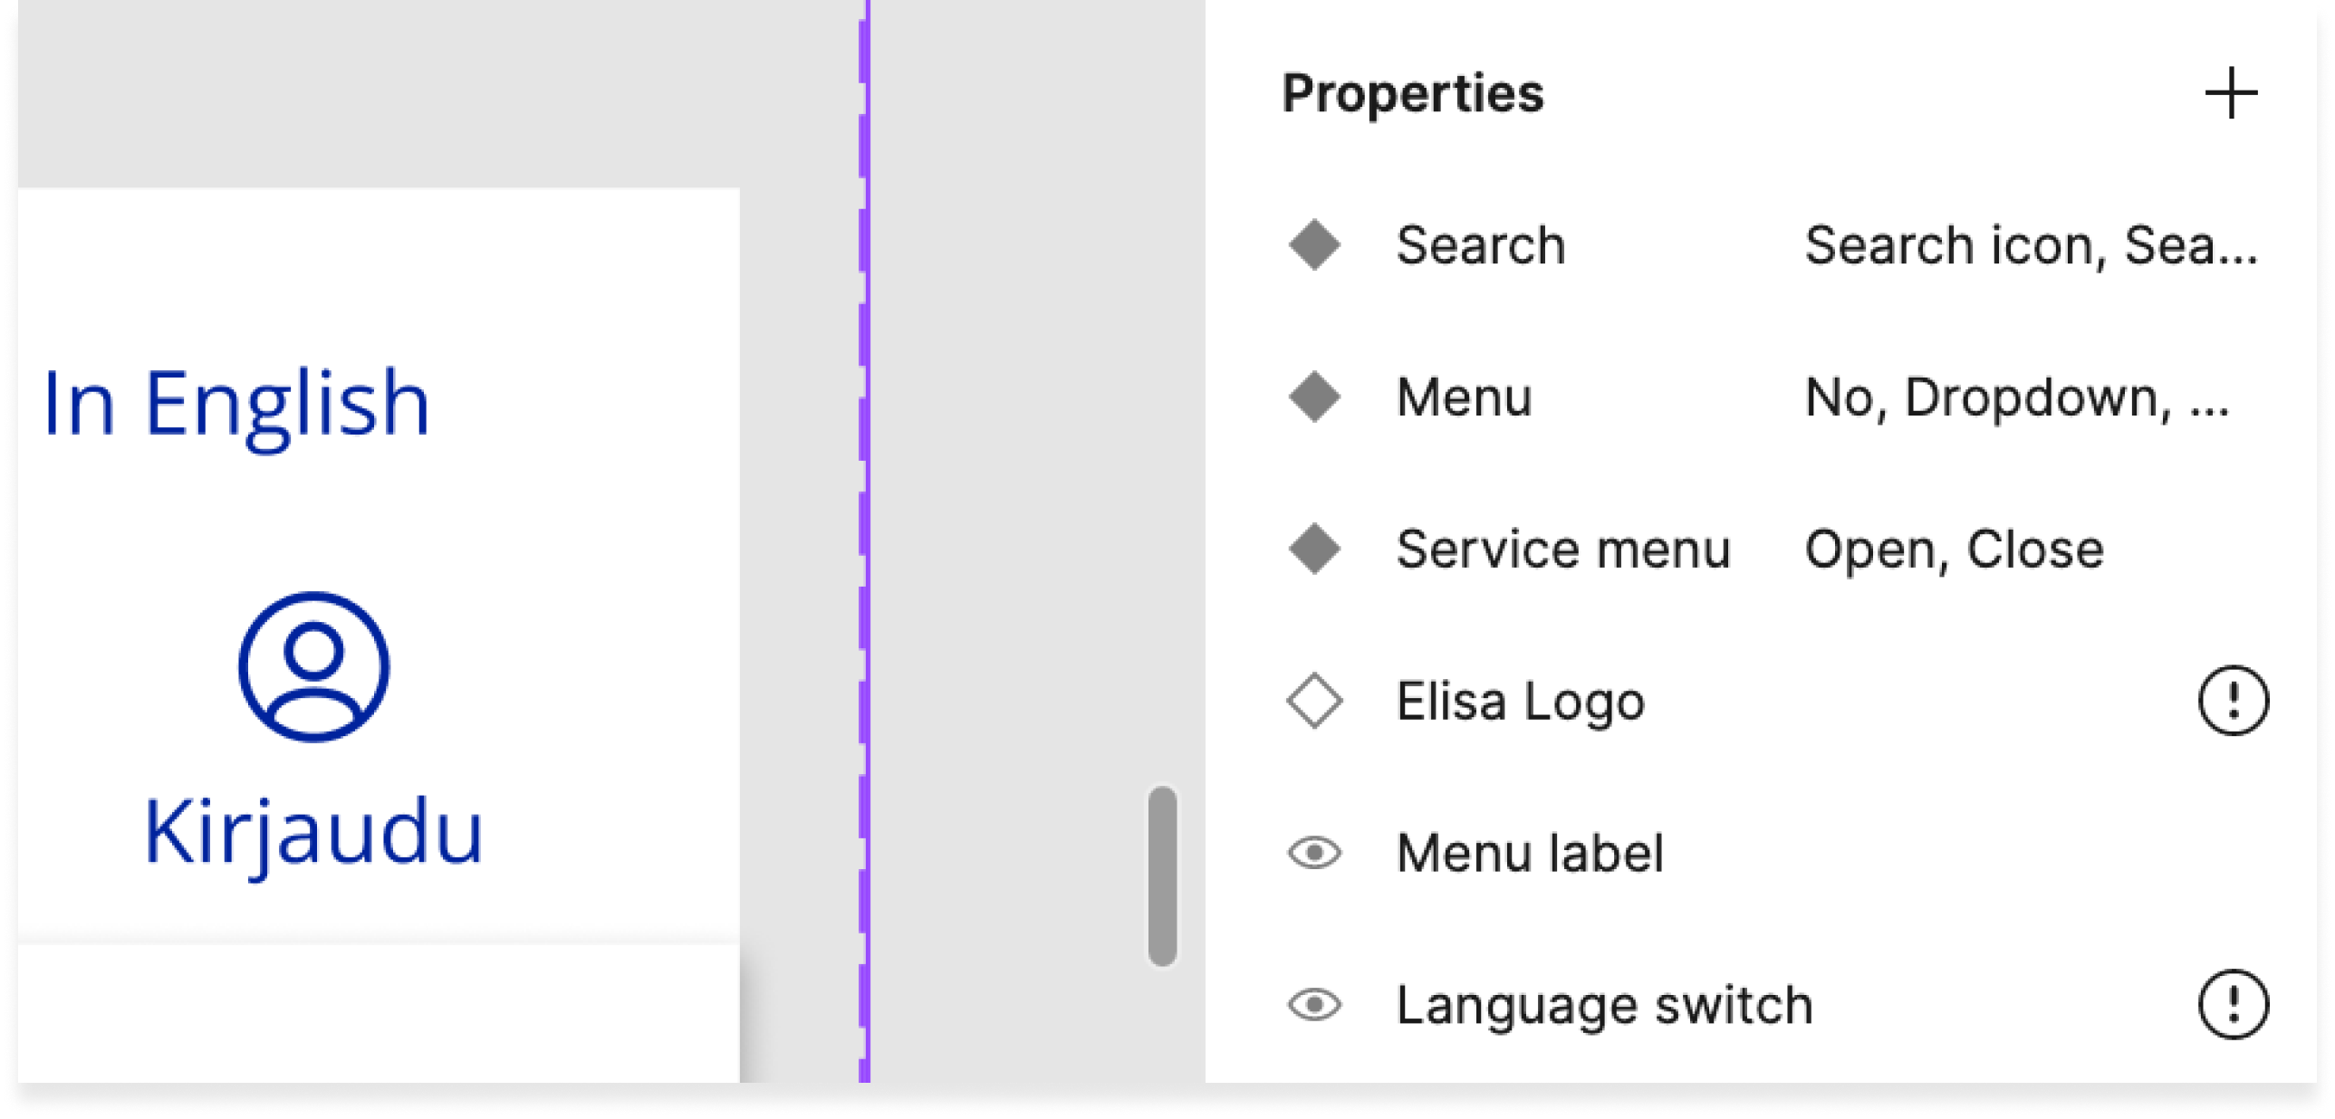Click the Menu label eye icon

pos(1314,853)
